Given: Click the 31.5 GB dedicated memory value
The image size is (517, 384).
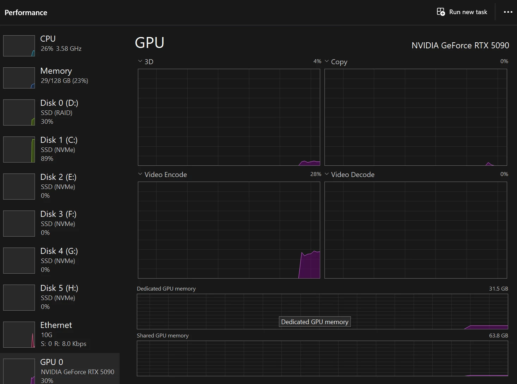Looking at the screenshot, I should click(x=498, y=288).
